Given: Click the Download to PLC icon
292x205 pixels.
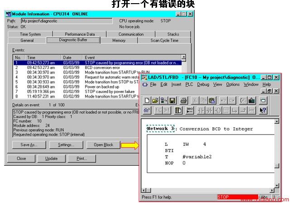Looking at the screenshot, I should click(x=252, y=101).
